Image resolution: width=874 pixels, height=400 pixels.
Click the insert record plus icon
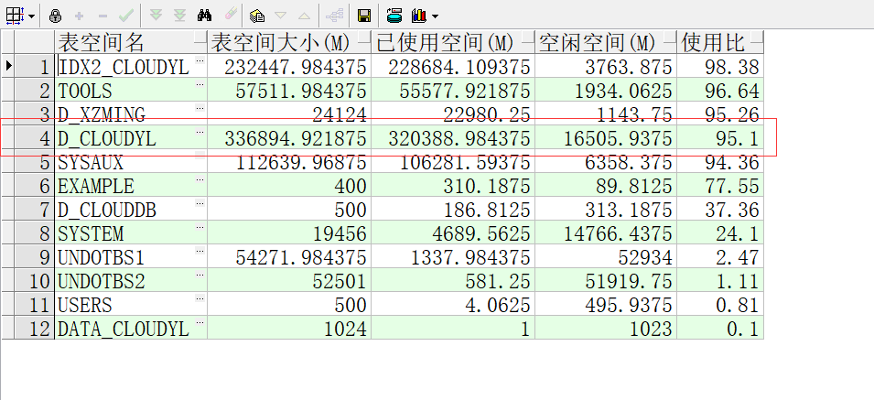tap(81, 16)
